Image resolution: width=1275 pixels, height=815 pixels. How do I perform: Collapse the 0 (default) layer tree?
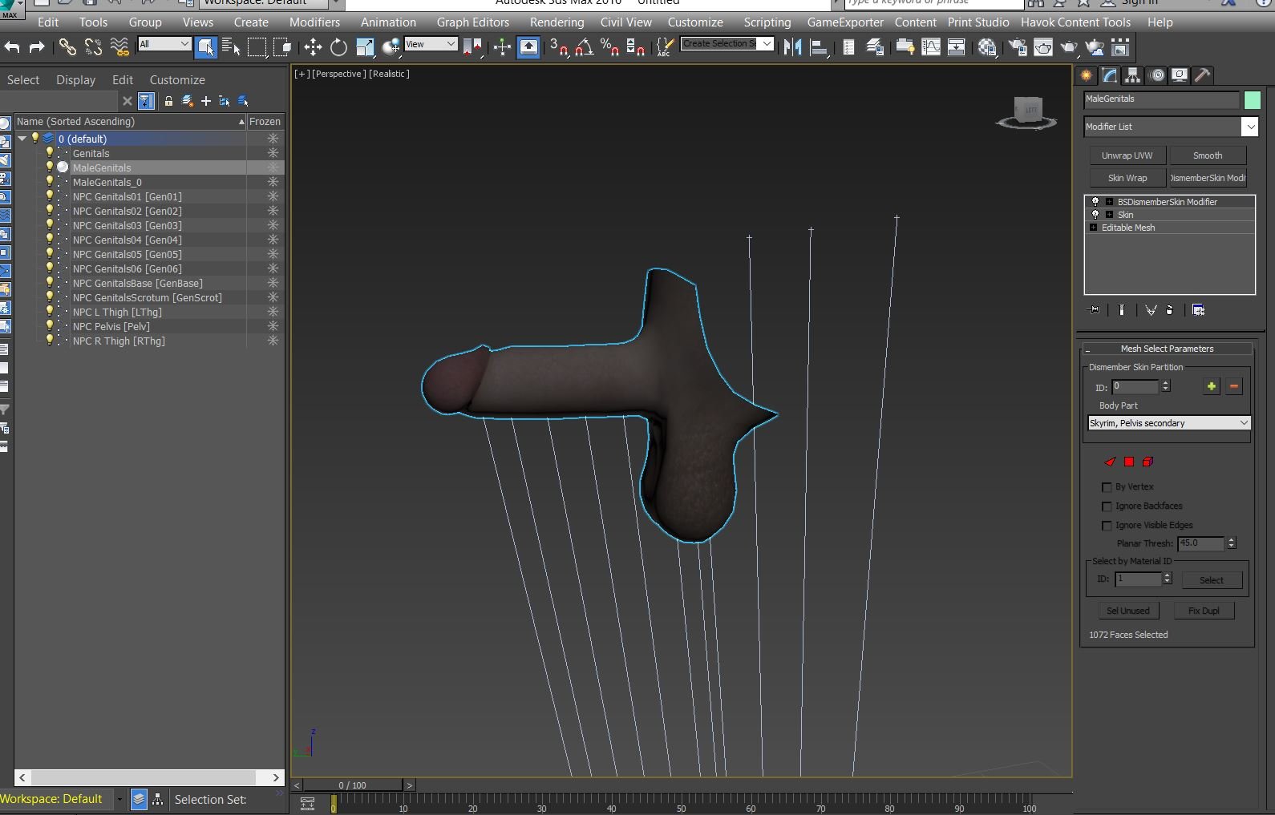click(22, 139)
